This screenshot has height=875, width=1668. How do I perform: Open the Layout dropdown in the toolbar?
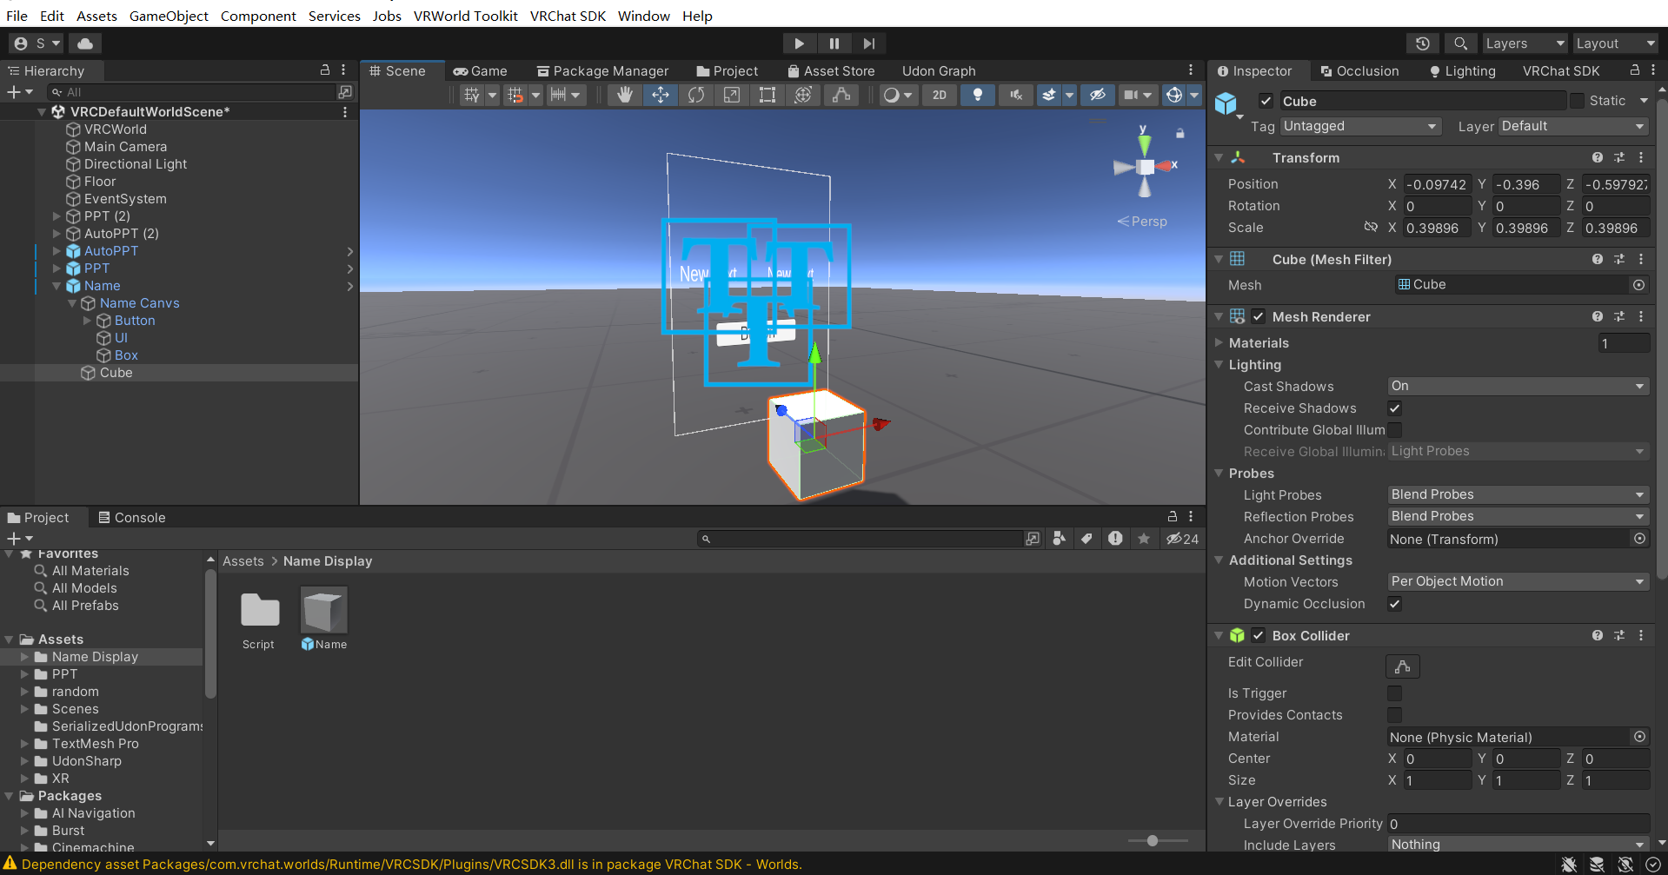pos(1615,43)
